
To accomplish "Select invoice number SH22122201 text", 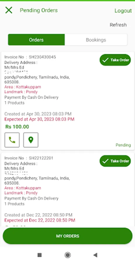I will 41,158.
